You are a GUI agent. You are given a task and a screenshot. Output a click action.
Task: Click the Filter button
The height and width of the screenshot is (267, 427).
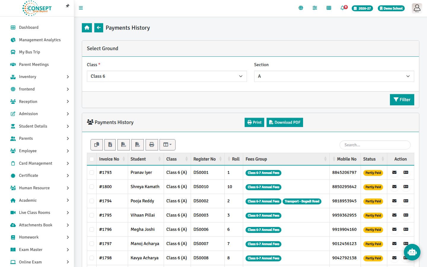point(402,100)
